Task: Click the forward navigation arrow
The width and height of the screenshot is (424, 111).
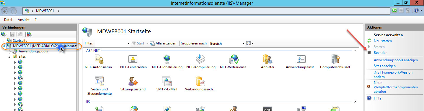Action: pyautogui.click(x=14, y=11)
